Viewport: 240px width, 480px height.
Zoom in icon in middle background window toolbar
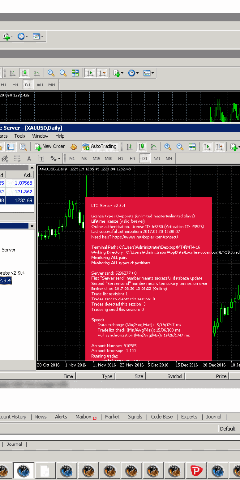(x=51, y=73)
